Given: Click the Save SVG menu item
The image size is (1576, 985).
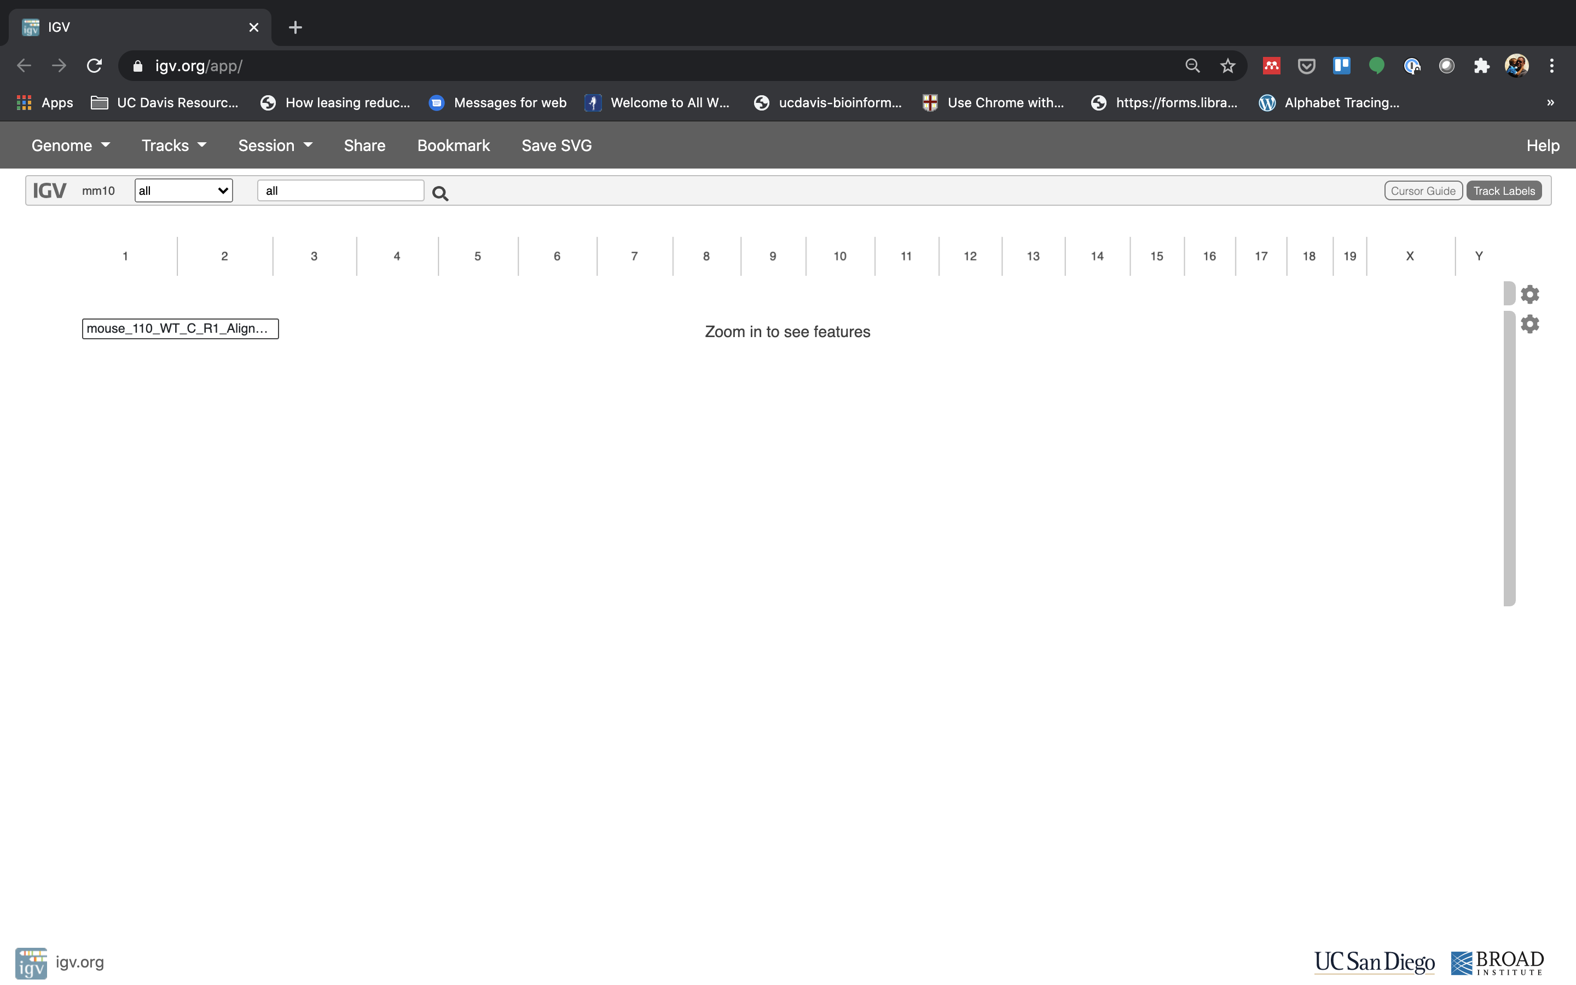Looking at the screenshot, I should [556, 144].
